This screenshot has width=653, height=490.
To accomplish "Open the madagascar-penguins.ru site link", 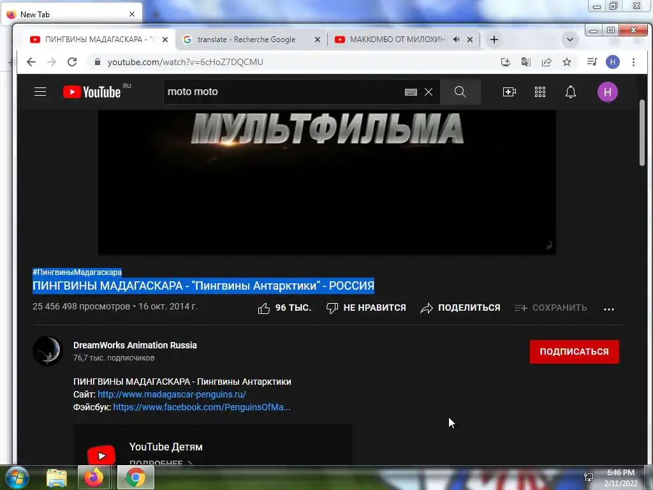I will pos(172,394).
